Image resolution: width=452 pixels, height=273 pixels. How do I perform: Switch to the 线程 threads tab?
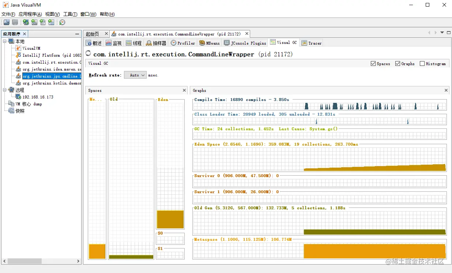(x=134, y=43)
